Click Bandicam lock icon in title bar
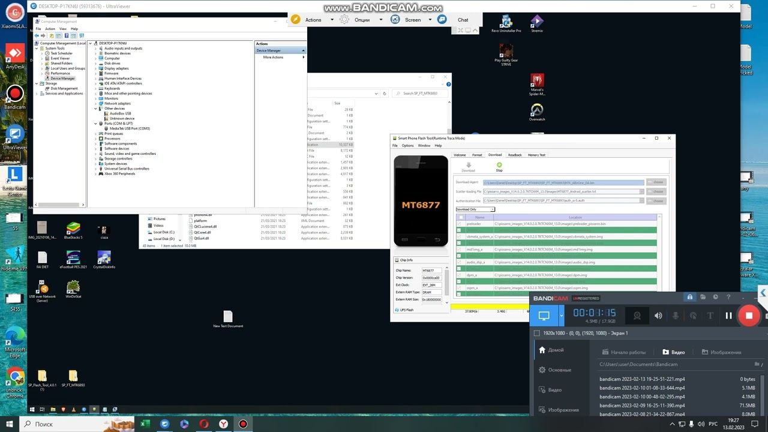The width and height of the screenshot is (768, 432). pos(690,297)
